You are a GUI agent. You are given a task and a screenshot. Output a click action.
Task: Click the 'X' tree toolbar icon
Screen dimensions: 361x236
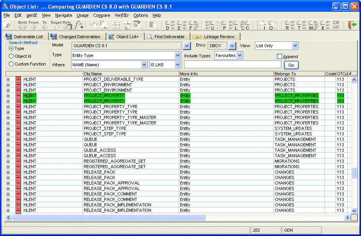325,25
